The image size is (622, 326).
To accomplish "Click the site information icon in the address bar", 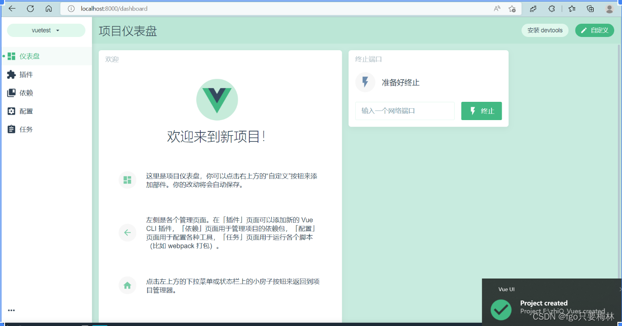I will [x=71, y=9].
